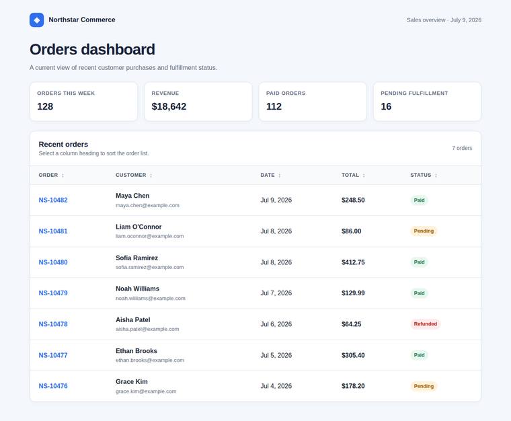Click email ethan.brooks@example.com

[x=150, y=360]
